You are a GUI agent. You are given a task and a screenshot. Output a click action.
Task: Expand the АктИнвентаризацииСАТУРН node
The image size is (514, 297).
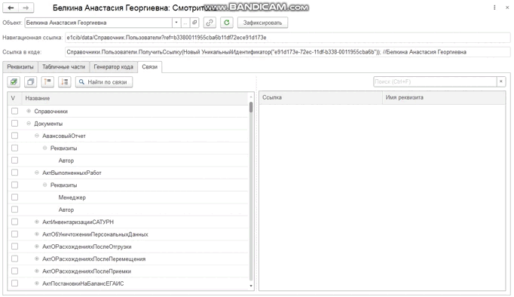click(37, 222)
